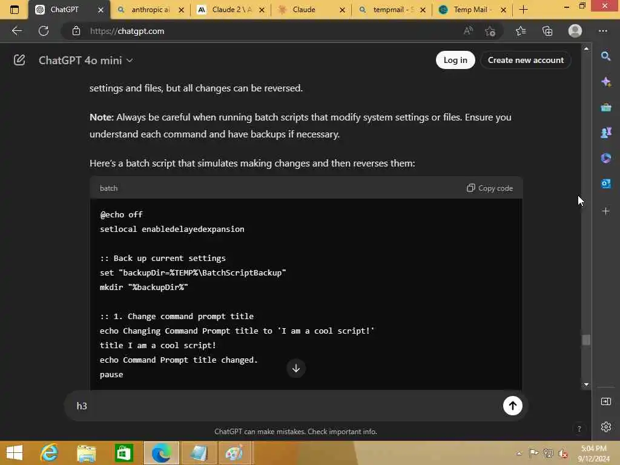Open the browser profile avatar
Image resolution: width=620 pixels, height=465 pixels.
coord(575,31)
